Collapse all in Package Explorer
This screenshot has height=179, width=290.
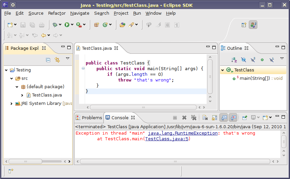48,60
